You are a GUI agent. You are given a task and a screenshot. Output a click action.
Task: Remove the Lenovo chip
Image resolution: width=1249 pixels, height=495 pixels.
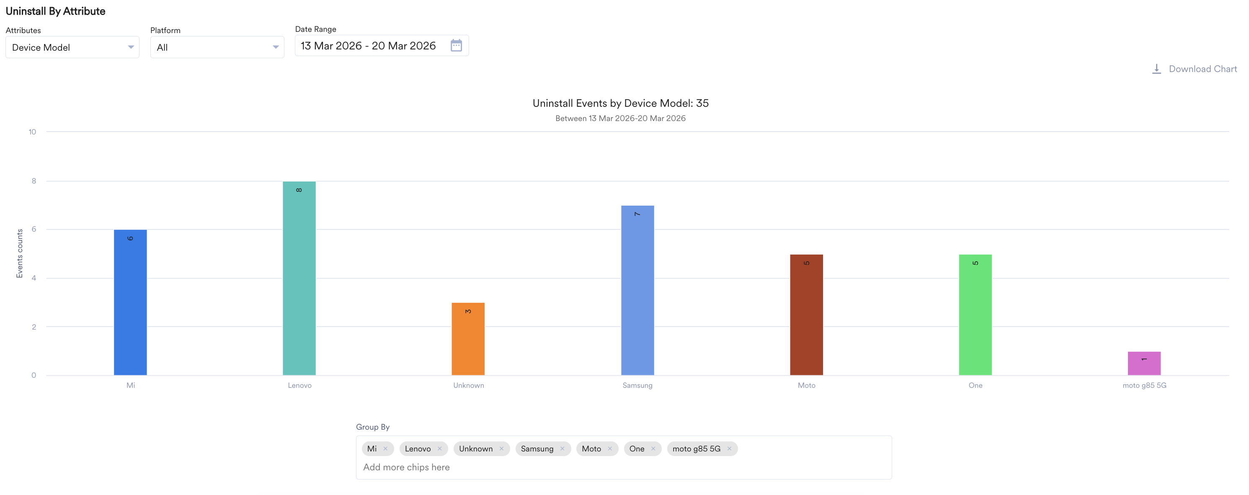(x=440, y=449)
